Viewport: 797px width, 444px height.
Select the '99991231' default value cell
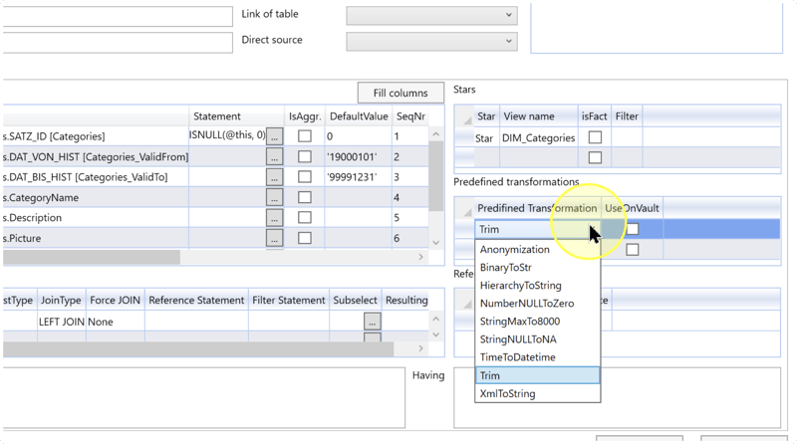click(x=359, y=177)
